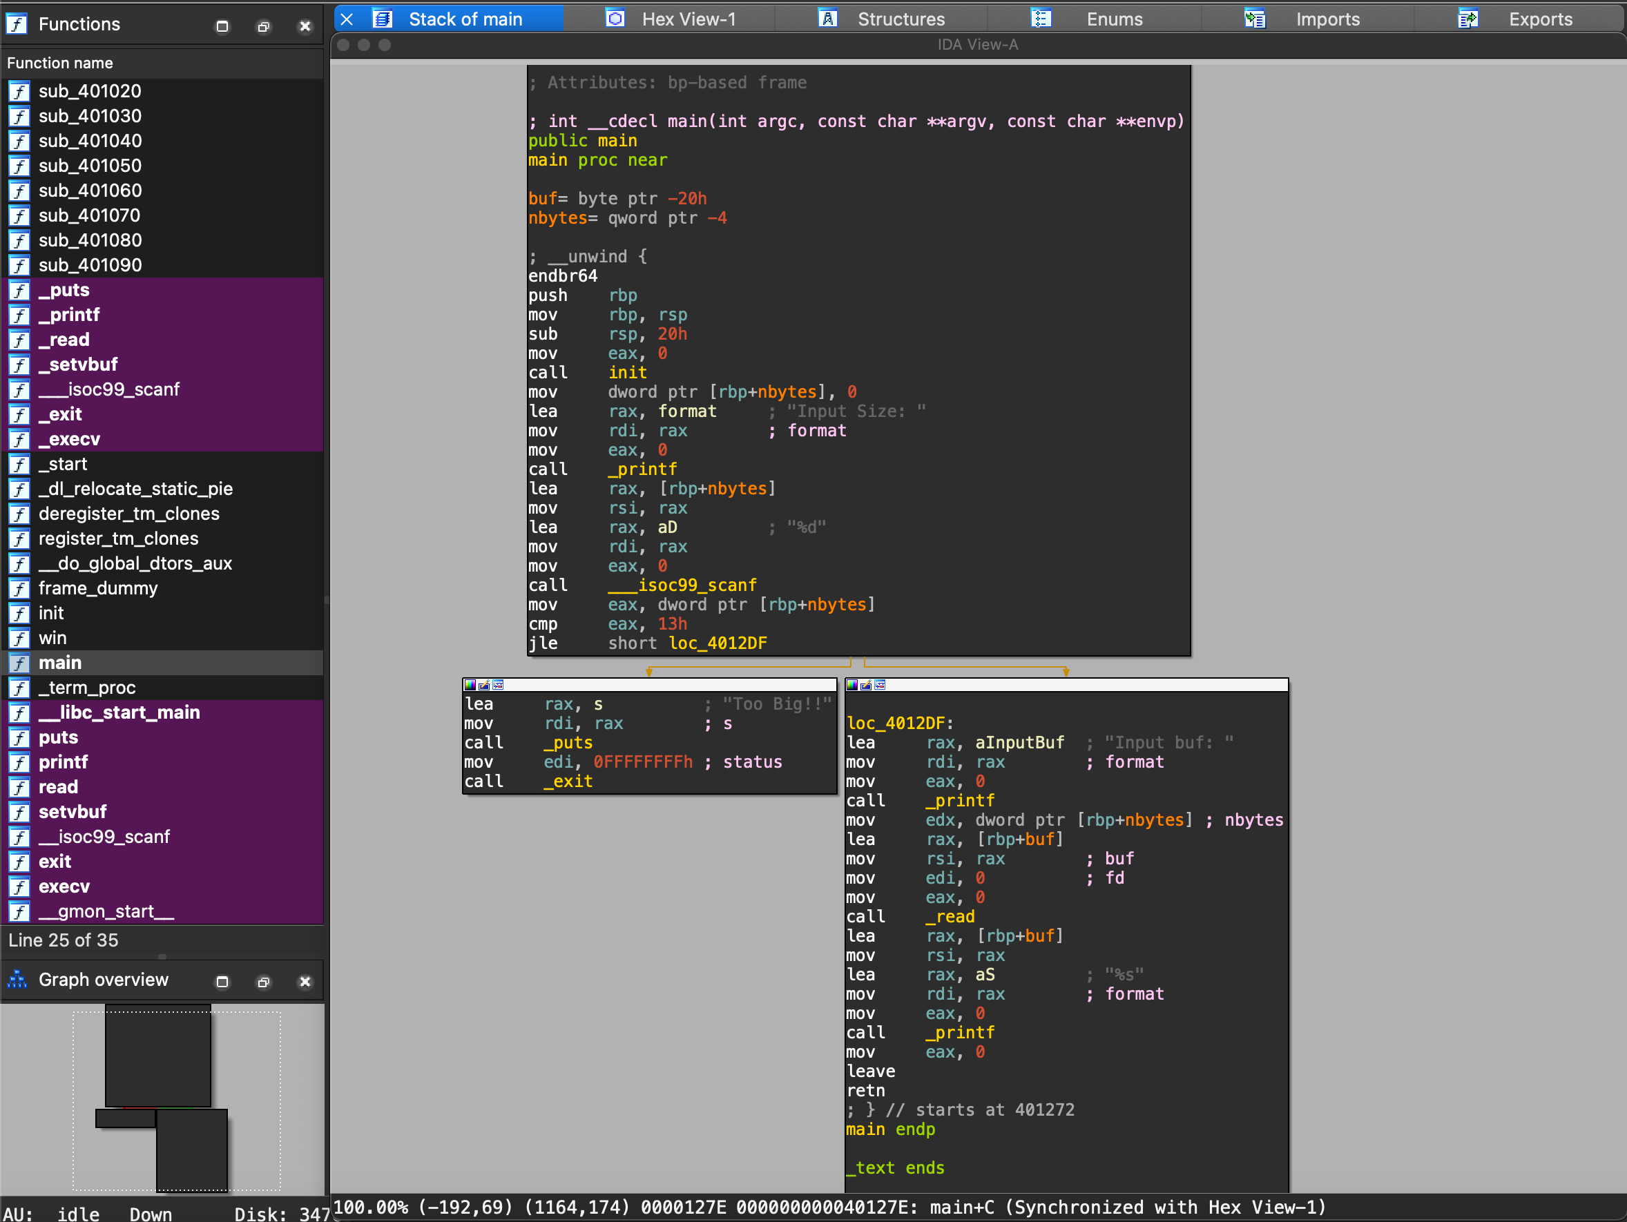This screenshot has width=1627, height=1222.
Task: Click edit name icon on loc_4012DF block
Action: click(x=866, y=684)
